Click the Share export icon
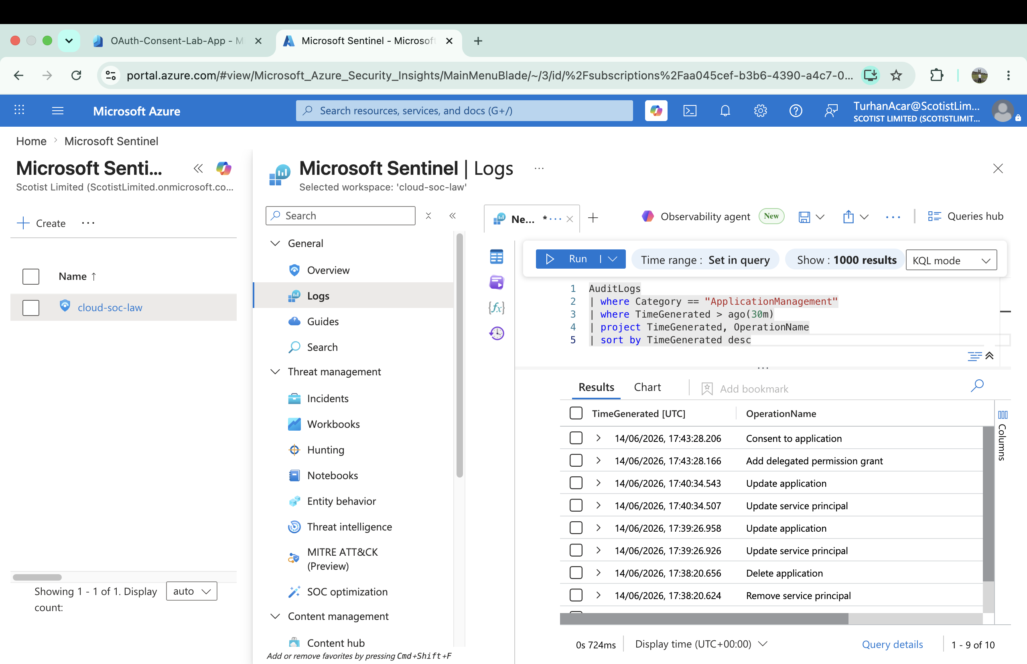This screenshot has height=664, width=1027. click(848, 217)
